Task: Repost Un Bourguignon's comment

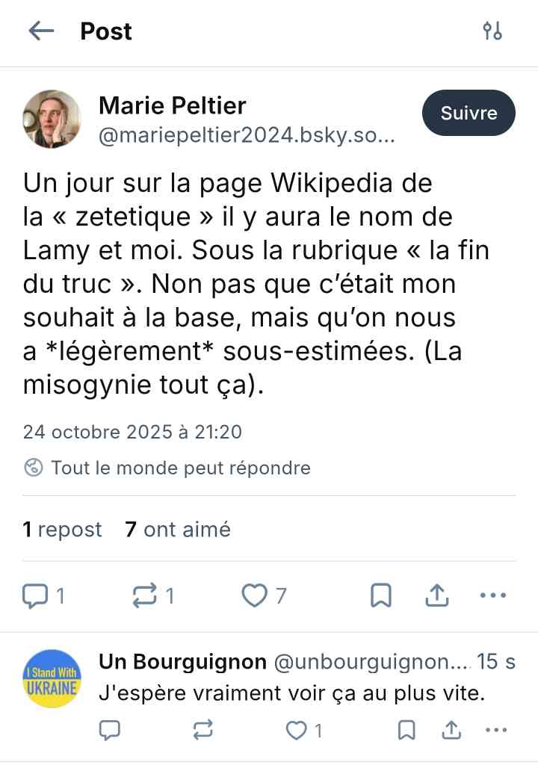Action: click(x=203, y=729)
